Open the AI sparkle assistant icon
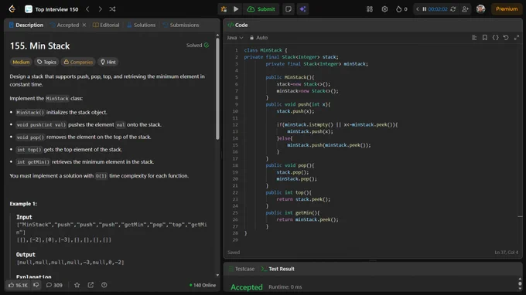Screen dimensions: 526x295 click(302, 9)
